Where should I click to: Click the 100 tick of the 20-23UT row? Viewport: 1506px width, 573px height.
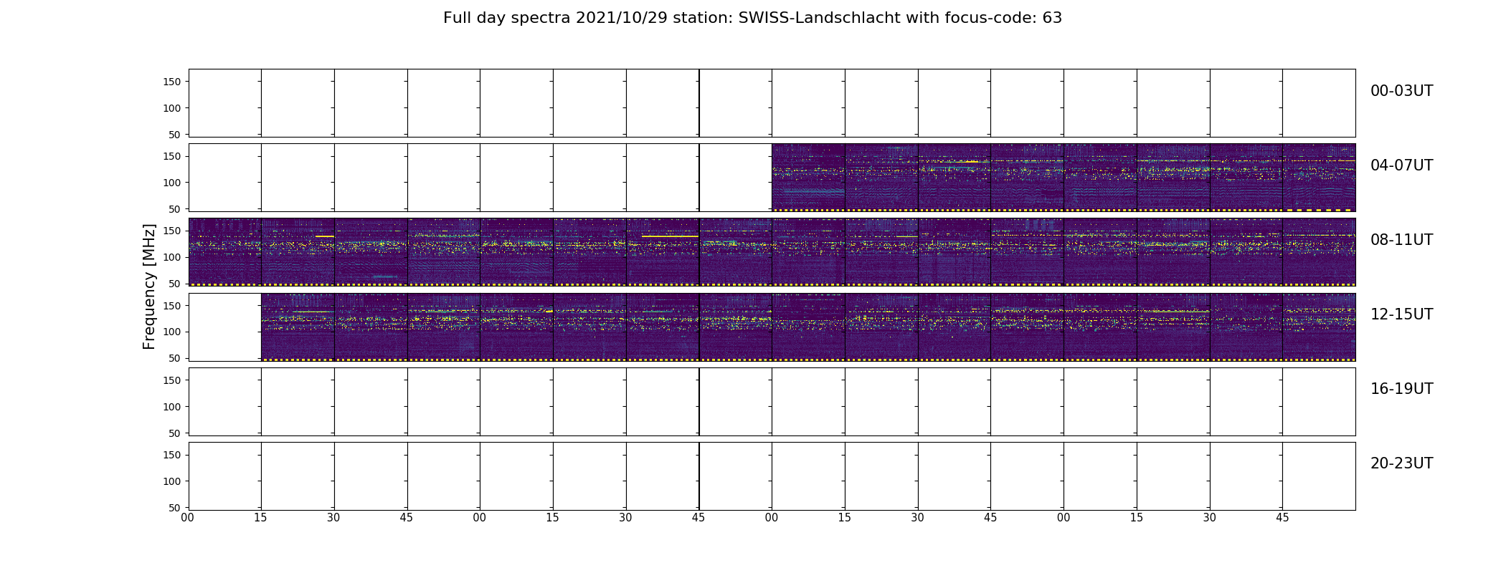click(172, 481)
